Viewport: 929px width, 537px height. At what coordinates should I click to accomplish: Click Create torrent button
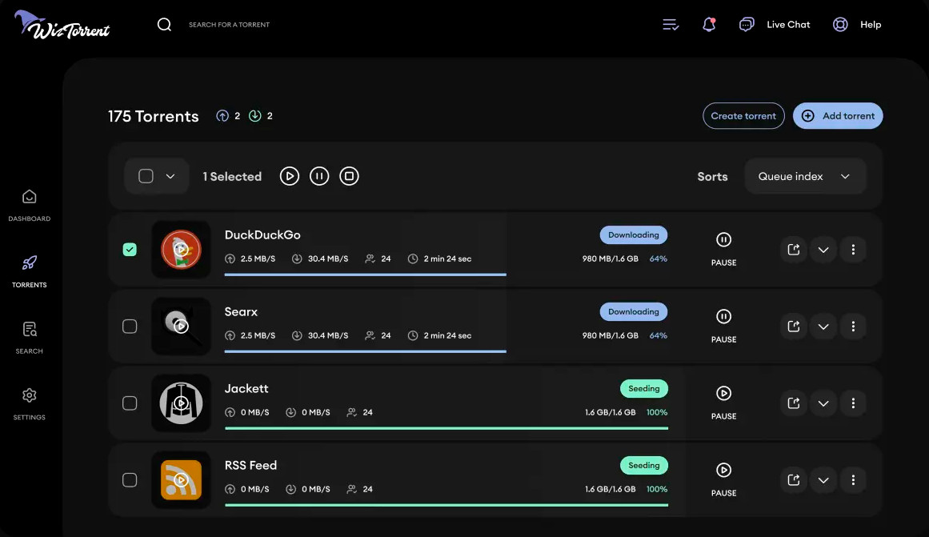coord(743,115)
